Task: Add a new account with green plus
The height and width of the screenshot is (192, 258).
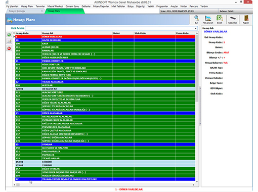Action: (x=9, y=35)
